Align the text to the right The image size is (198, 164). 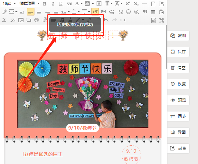[x=48, y=12]
